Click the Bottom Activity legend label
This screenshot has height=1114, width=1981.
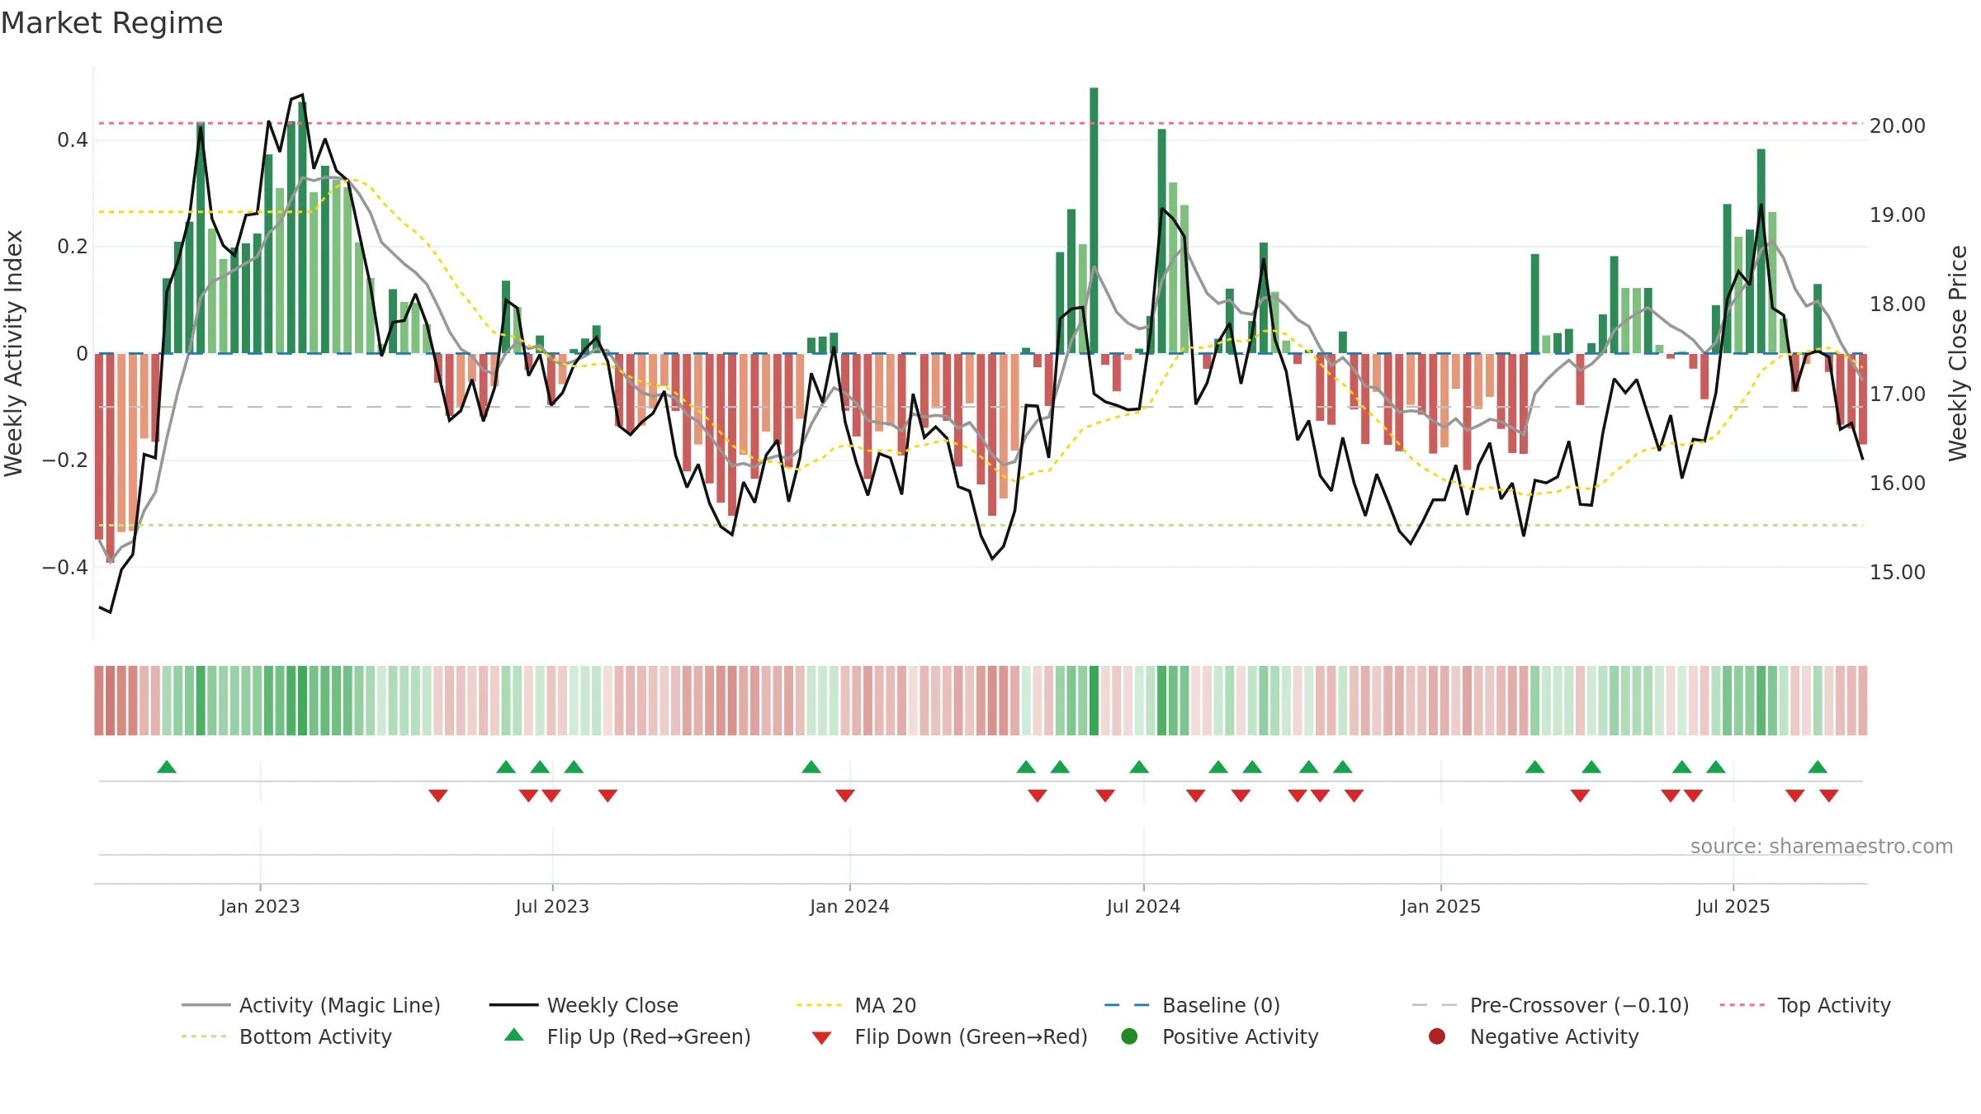click(x=315, y=1036)
